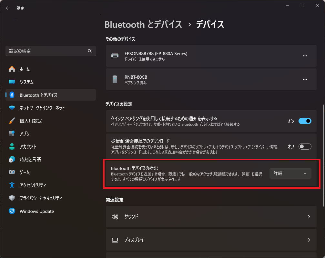The width and height of the screenshot is (325, 258).
Task: Click the アカウント person icon
Action: (x=12, y=146)
